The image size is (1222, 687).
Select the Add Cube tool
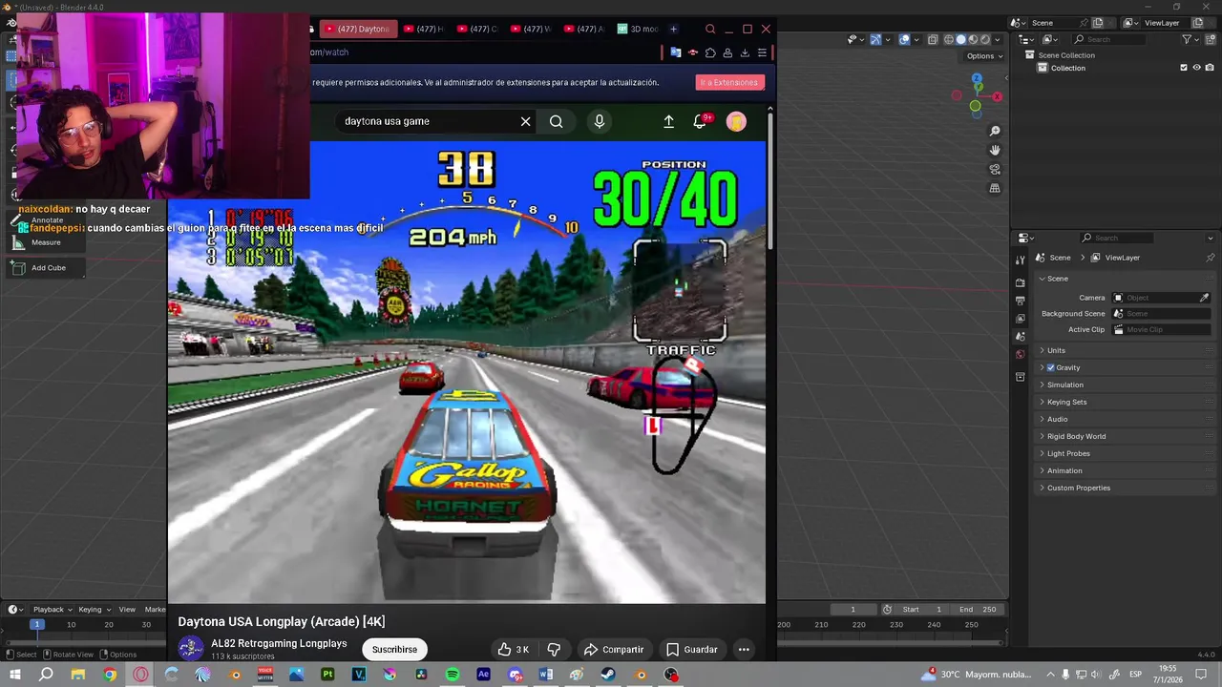click(x=48, y=268)
